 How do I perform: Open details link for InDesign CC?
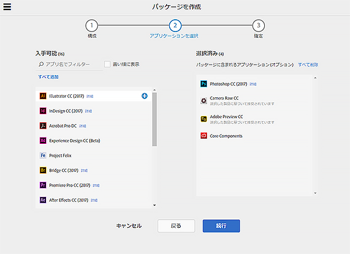pyautogui.click(x=89, y=111)
